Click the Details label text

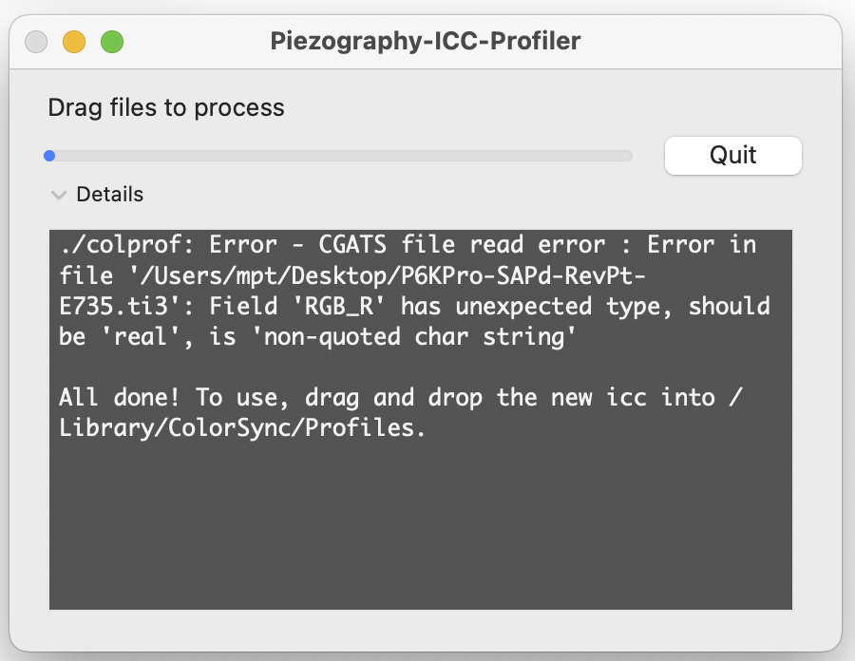coord(109,194)
